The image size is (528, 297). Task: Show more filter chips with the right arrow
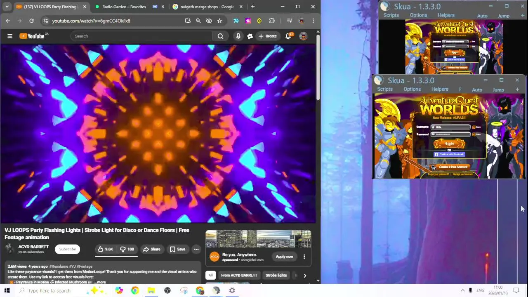(x=305, y=276)
